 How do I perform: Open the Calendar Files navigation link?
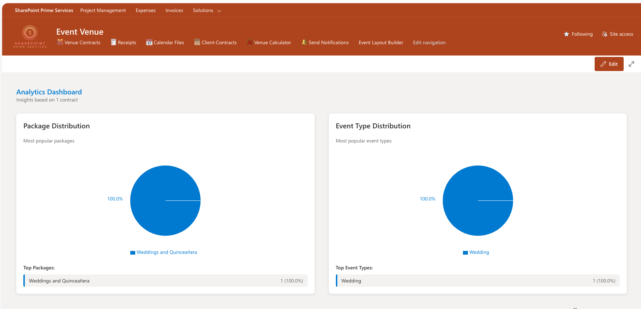point(169,42)
